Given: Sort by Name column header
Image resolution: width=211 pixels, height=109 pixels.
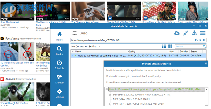Looking at the screenshot, I should 101,52.
